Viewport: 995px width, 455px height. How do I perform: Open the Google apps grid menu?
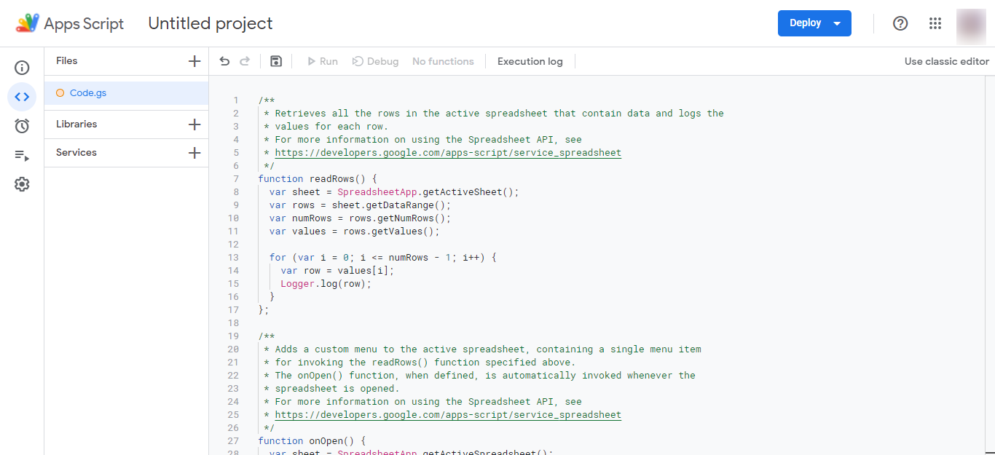(x=935, y=23)
